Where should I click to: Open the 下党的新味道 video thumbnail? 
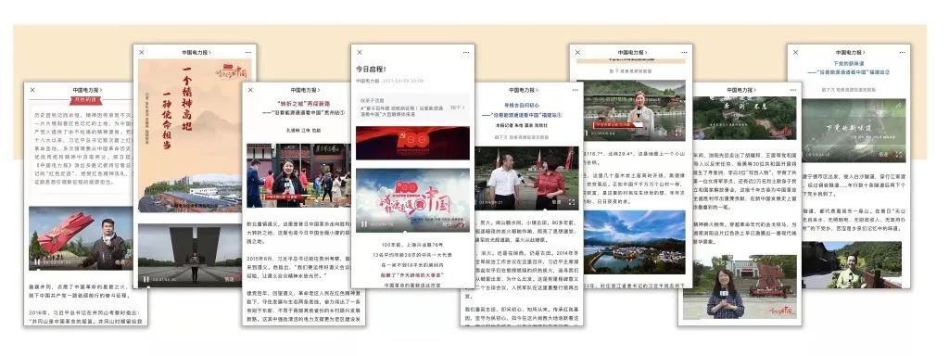[x=854, y=130]
